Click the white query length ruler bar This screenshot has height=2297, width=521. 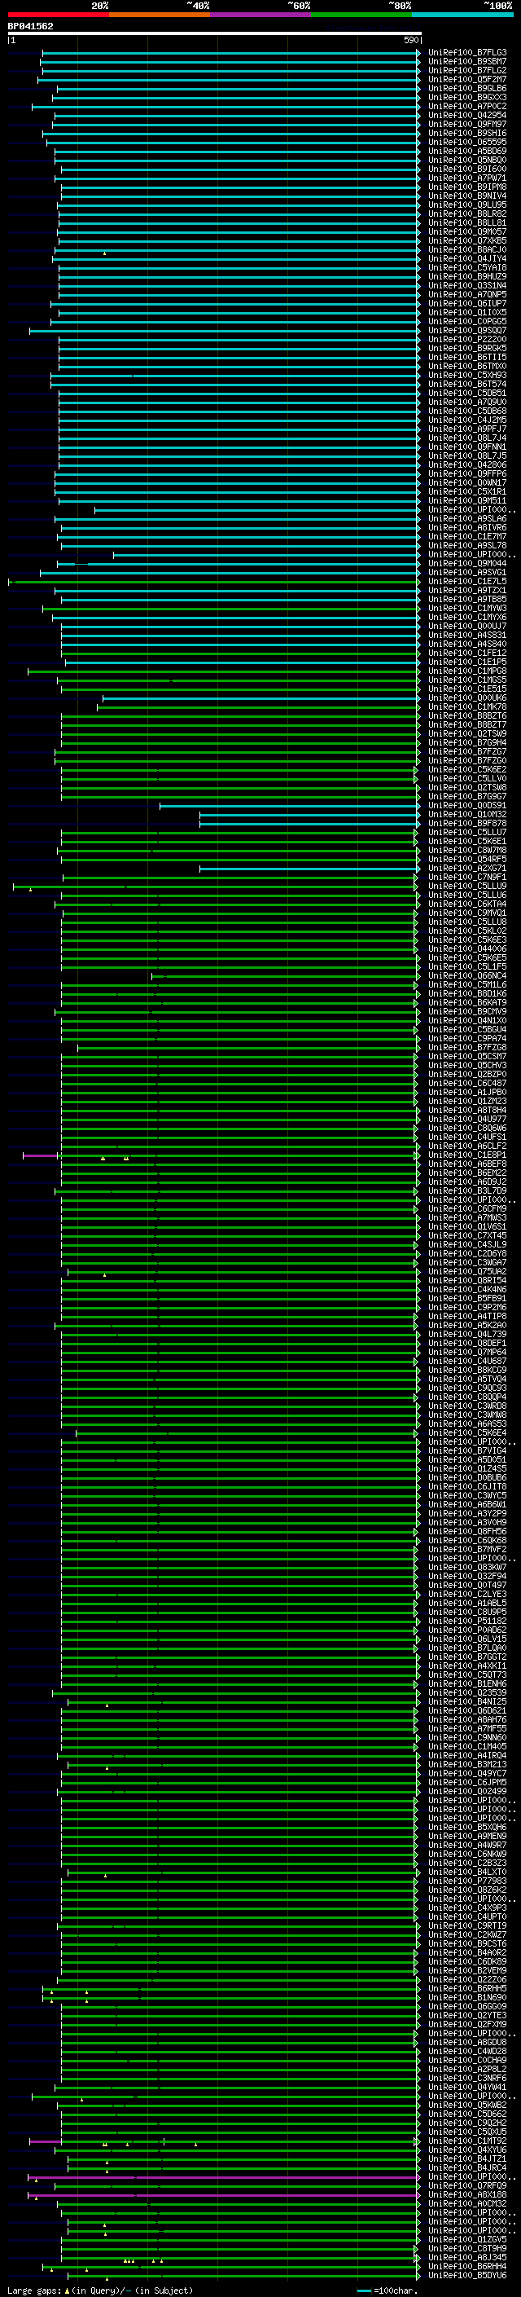[215, 34]
